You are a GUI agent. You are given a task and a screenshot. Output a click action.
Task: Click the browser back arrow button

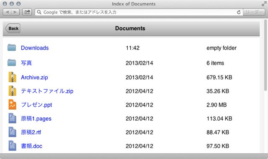pyautogui.click(x=7, y=12)
